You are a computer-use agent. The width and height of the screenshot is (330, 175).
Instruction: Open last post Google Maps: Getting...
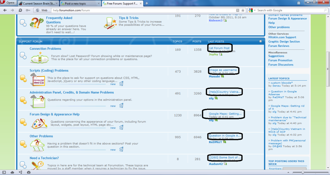pyautogui.click(x=225, y=114)
